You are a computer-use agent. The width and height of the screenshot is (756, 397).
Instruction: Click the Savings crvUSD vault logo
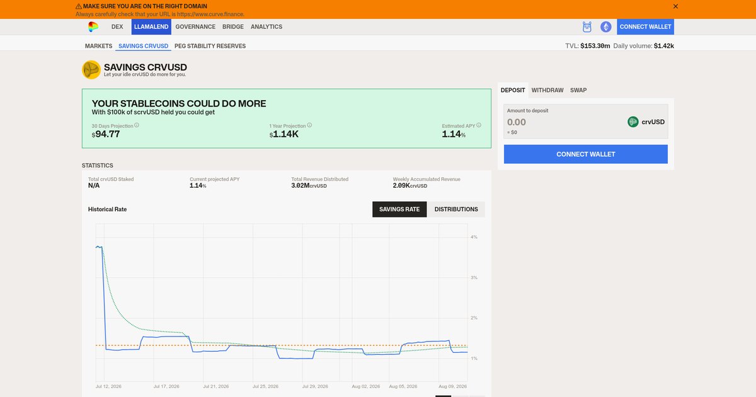(91, 69)
